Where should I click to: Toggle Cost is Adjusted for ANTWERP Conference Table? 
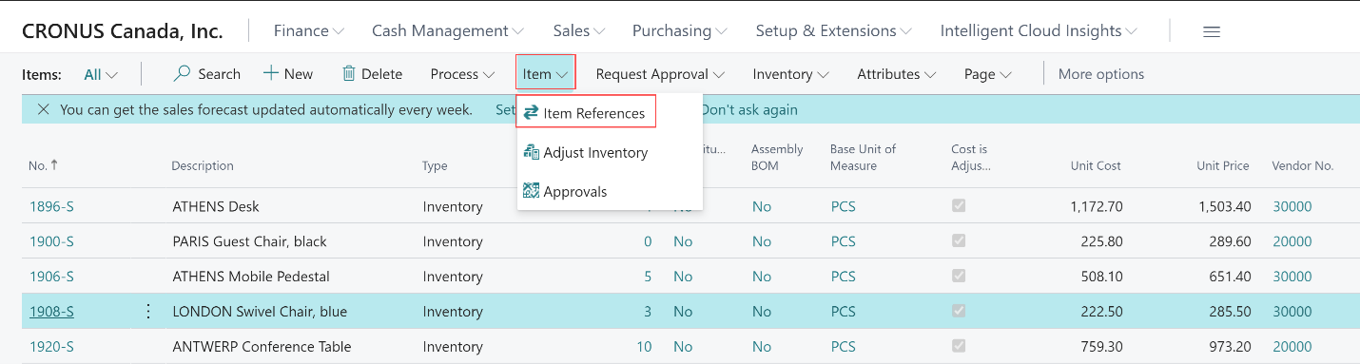click(959, 346)
